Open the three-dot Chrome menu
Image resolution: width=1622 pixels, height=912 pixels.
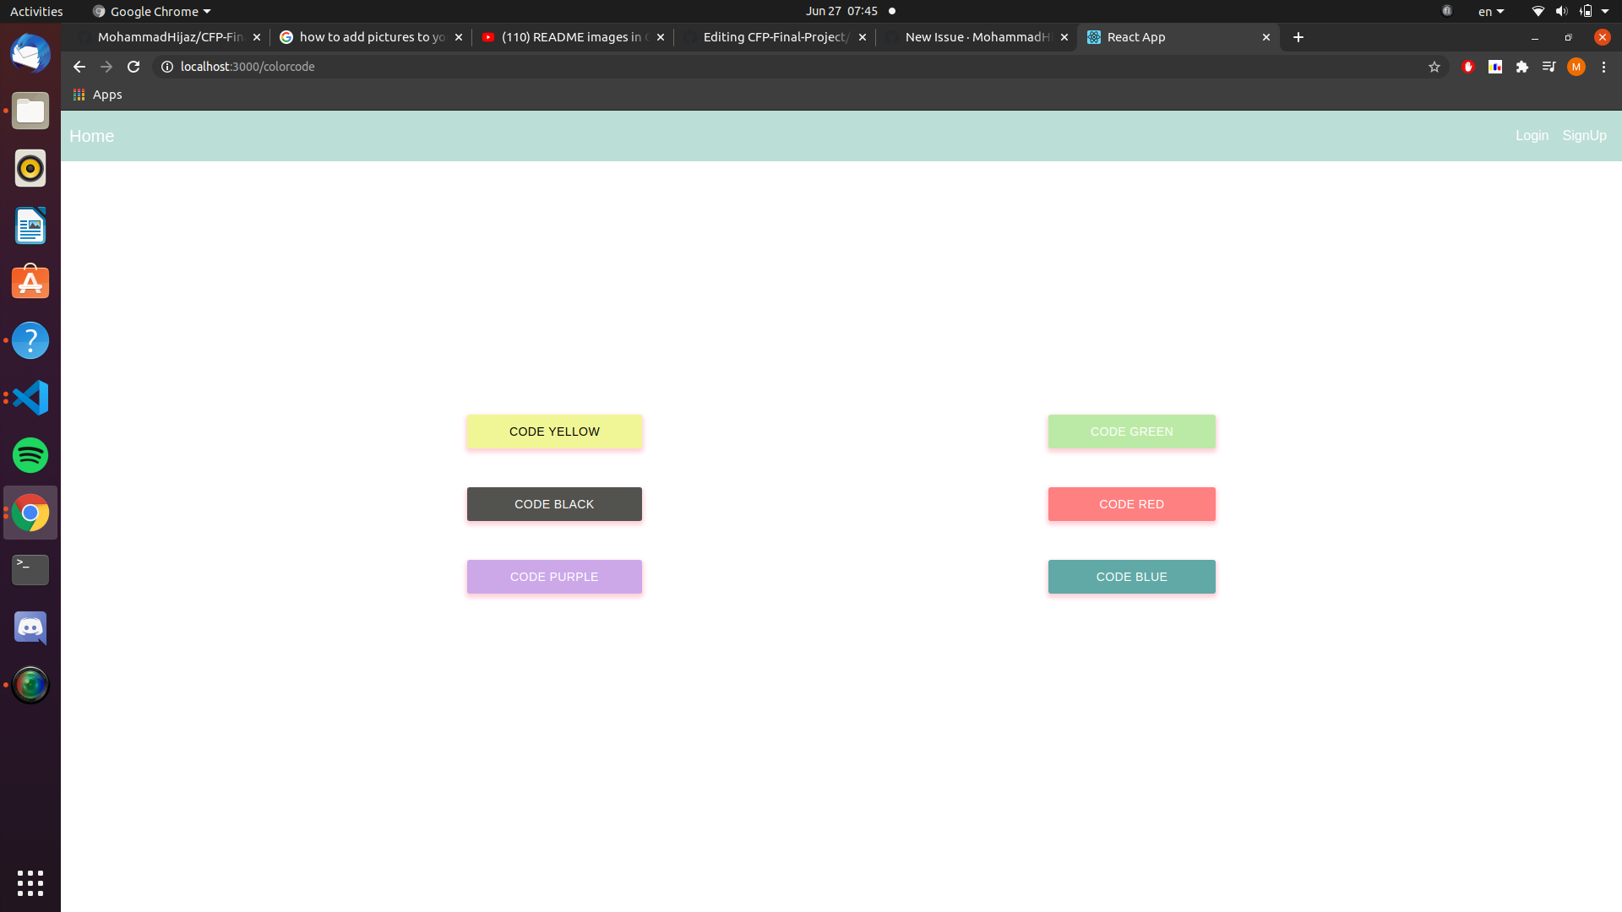[1603, 67]
